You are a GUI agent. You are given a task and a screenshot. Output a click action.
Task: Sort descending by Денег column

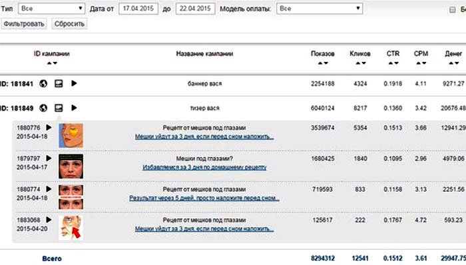click(457, 63)
